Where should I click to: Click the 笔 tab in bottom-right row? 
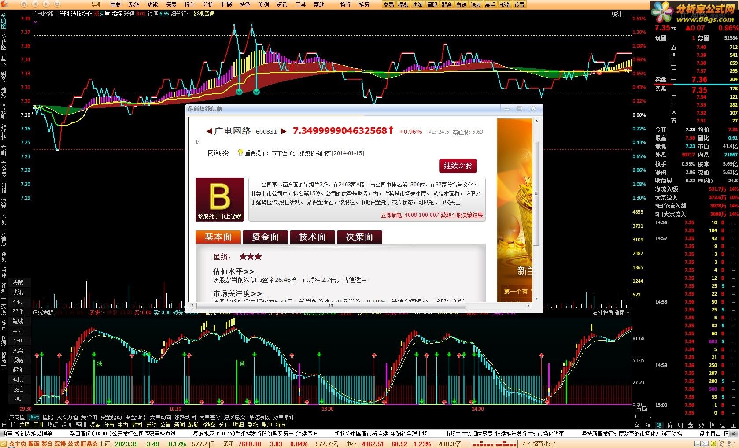click(x=659, y=425)
